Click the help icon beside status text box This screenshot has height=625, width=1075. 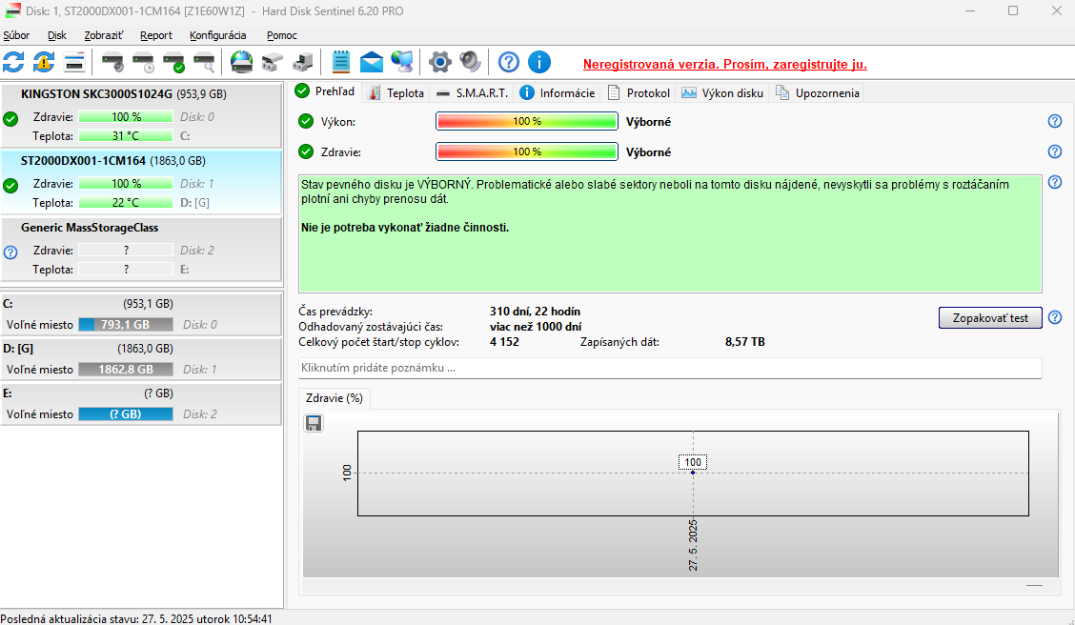pyautogui.click(x=1055, y=182)
